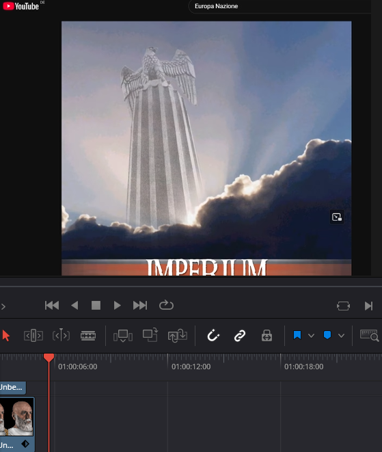Click the Overwrite Clip icon

point(150,335)
